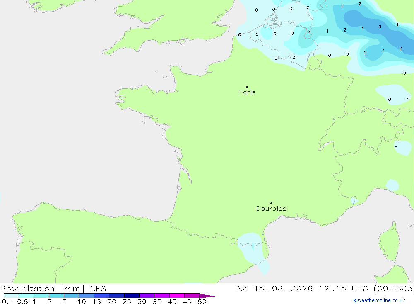This screenshot has width=414, height=304.
Task: Click the '4' precipitation value on map
Action: [x=363, y=28]
